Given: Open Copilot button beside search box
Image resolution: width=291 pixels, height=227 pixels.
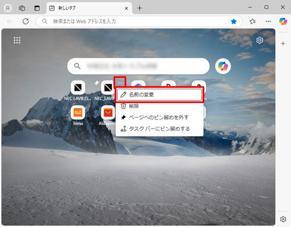Looking at the screenshot, I should [223, 66].
